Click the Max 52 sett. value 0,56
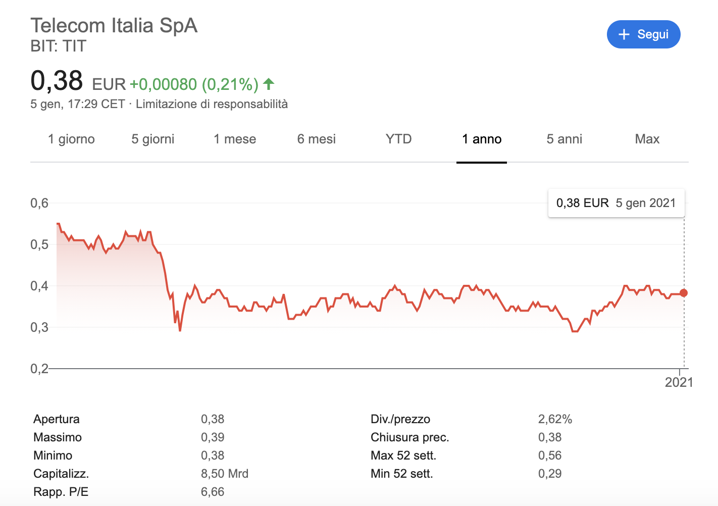The height and width of the screenshot is (506, 718). pos(550,456)
